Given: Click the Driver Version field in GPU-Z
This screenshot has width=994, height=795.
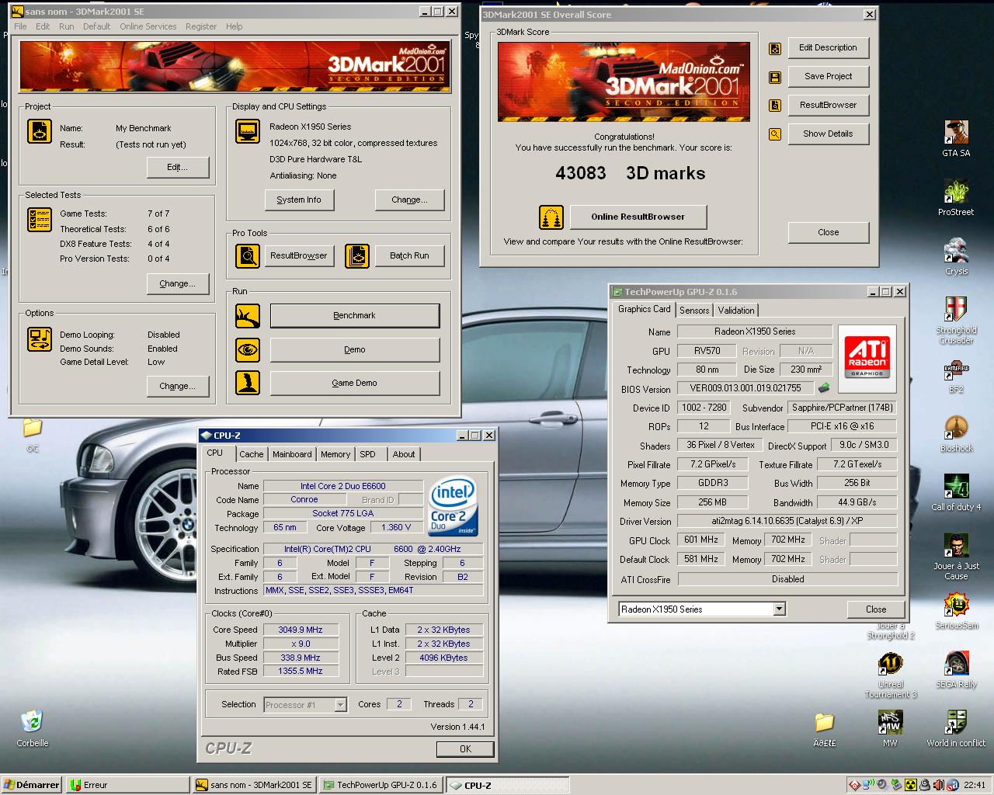Looking at the screenshot, I should [x=787, y=522].
